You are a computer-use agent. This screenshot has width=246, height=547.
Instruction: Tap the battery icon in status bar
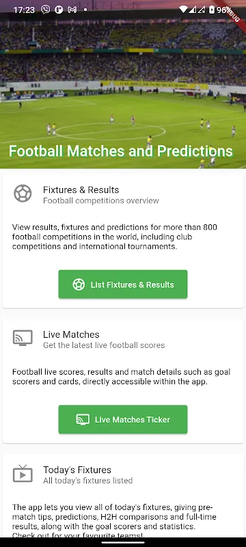pos(212,10)
